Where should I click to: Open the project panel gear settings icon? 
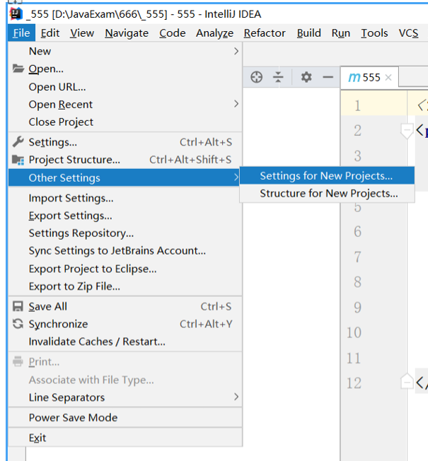pyautogui.click(x=306, y=77)
